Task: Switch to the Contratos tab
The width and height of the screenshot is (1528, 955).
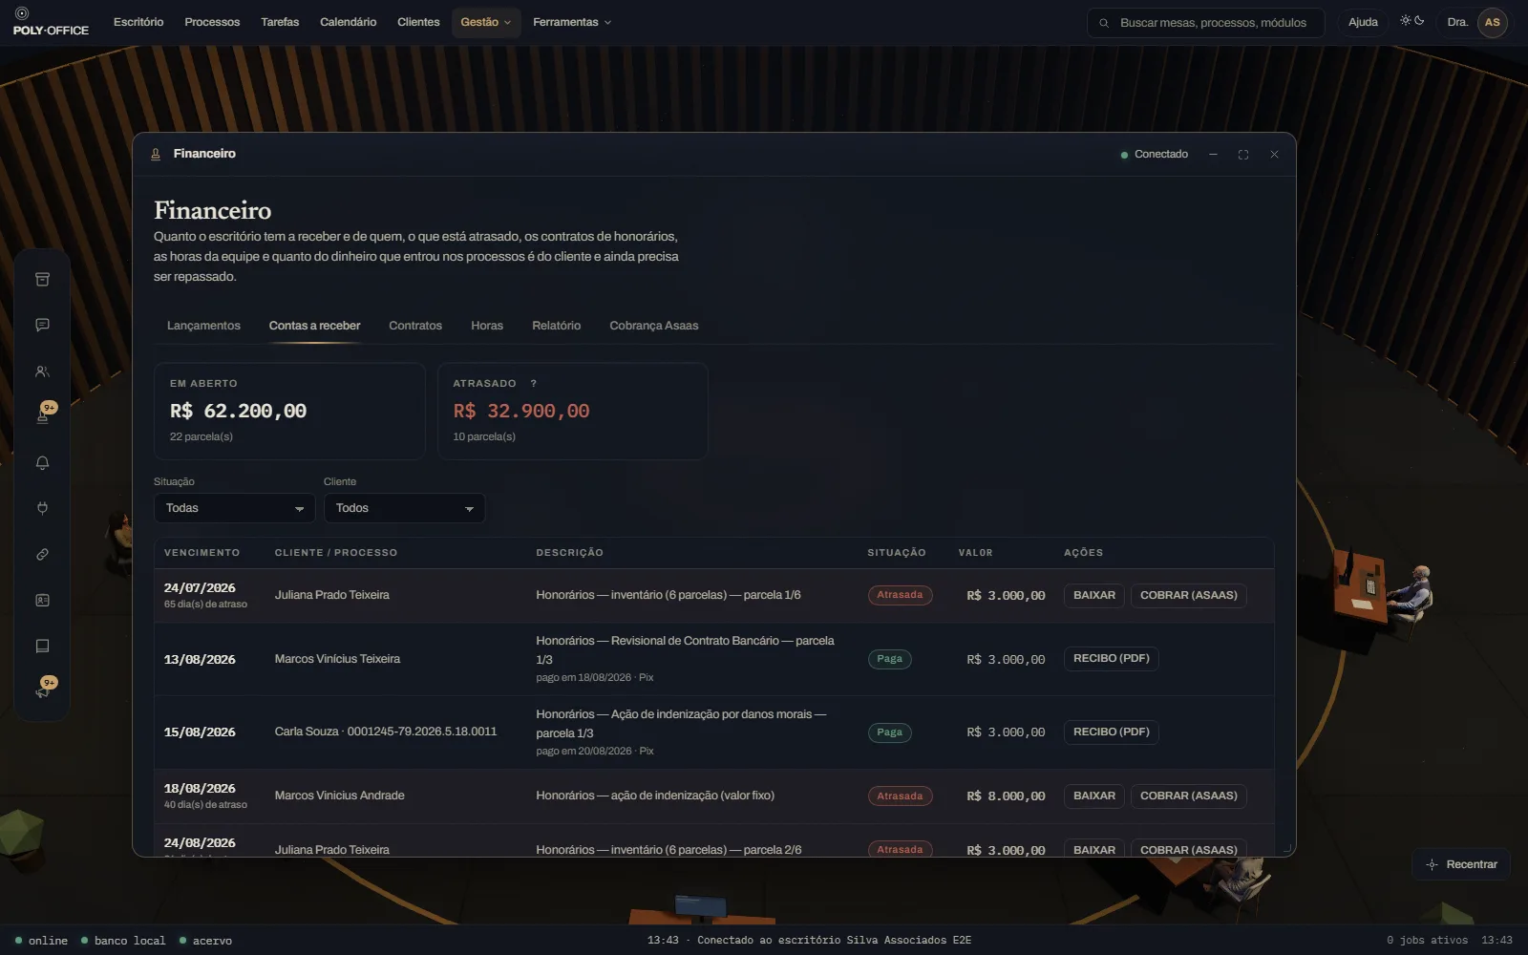Action: (415, 326)
